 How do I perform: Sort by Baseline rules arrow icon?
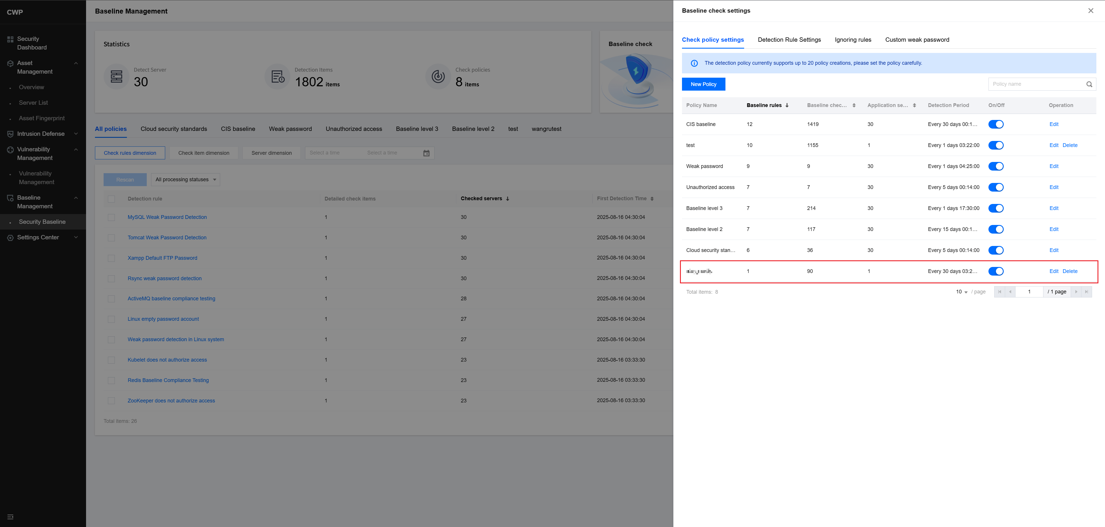(787, 106)
